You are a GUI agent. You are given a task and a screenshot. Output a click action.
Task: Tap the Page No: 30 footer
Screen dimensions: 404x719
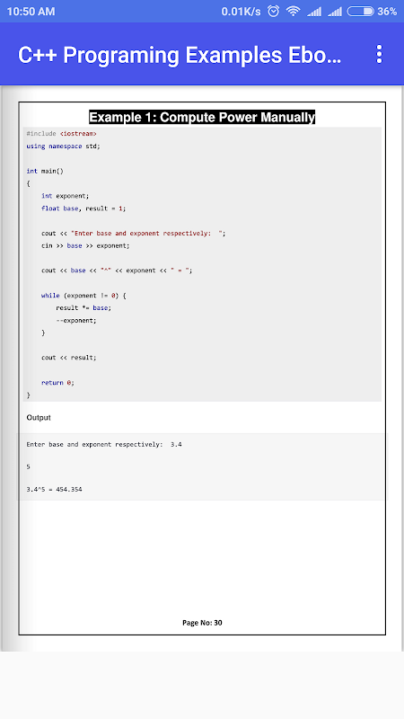[202, 623]
